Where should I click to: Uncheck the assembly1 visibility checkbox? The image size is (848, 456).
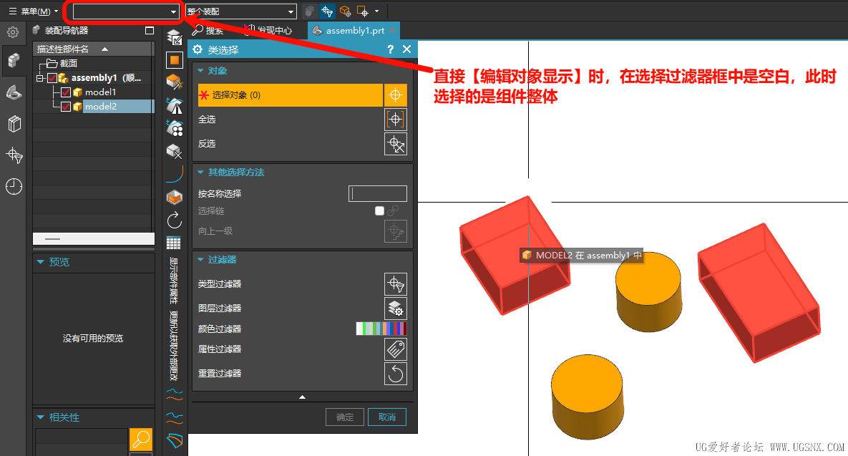52,78
